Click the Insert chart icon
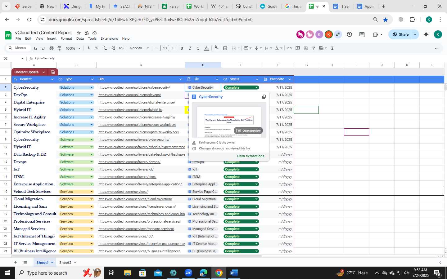 (x=306, y=48)
